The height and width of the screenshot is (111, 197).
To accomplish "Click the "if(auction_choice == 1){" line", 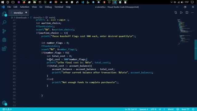I will point(52,33).
